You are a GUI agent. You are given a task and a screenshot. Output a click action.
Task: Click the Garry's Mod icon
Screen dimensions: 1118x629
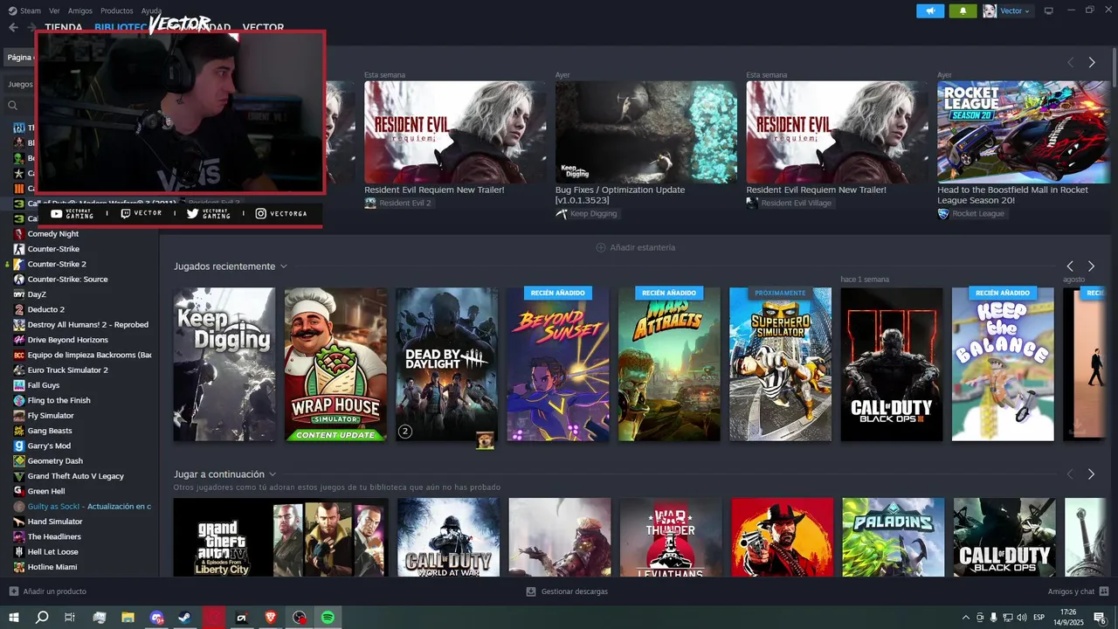[x=19, y=446]
